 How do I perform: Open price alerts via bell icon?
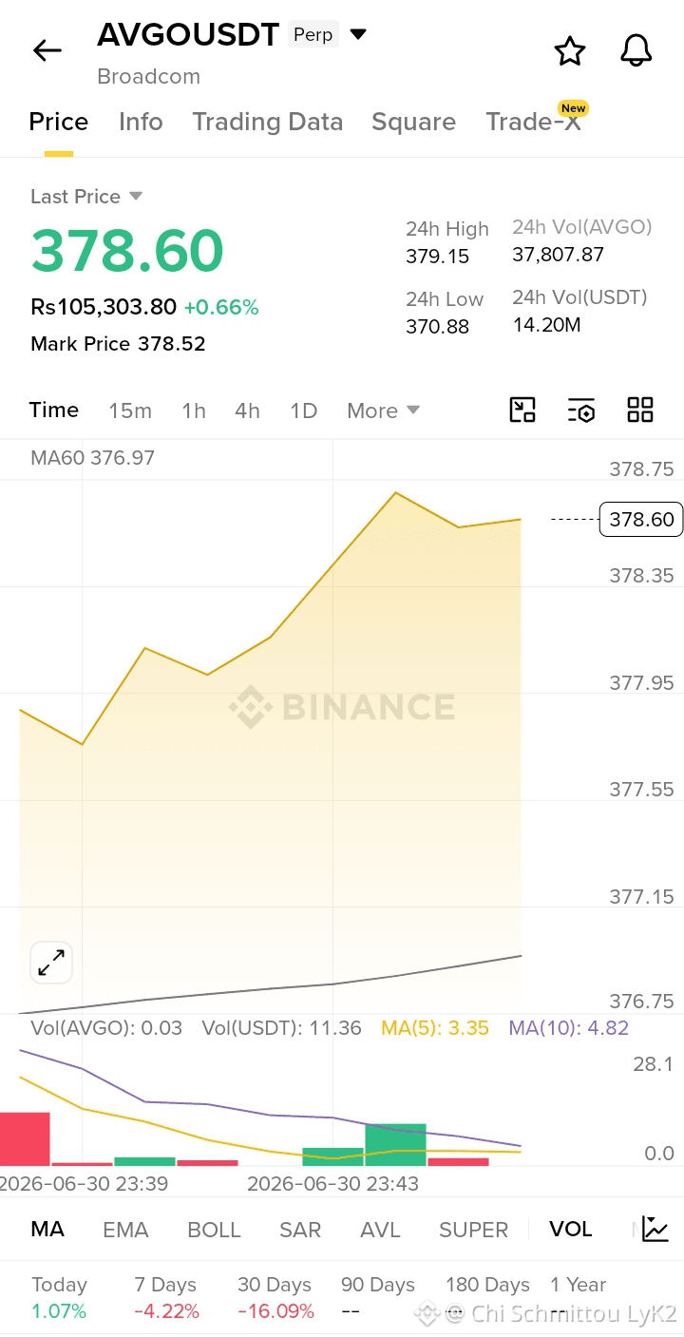(636, 50)
